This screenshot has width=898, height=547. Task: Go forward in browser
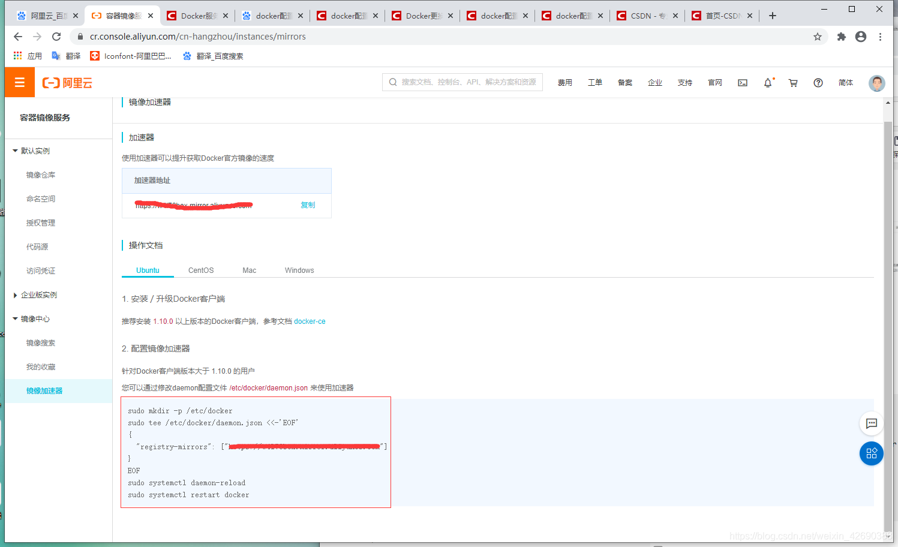click(x=37, y=37)
